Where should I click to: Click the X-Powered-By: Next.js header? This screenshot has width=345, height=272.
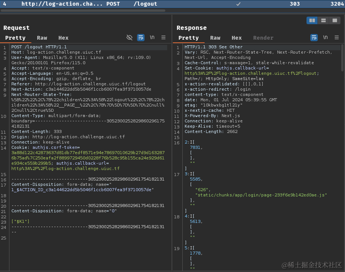coord(213,116)
